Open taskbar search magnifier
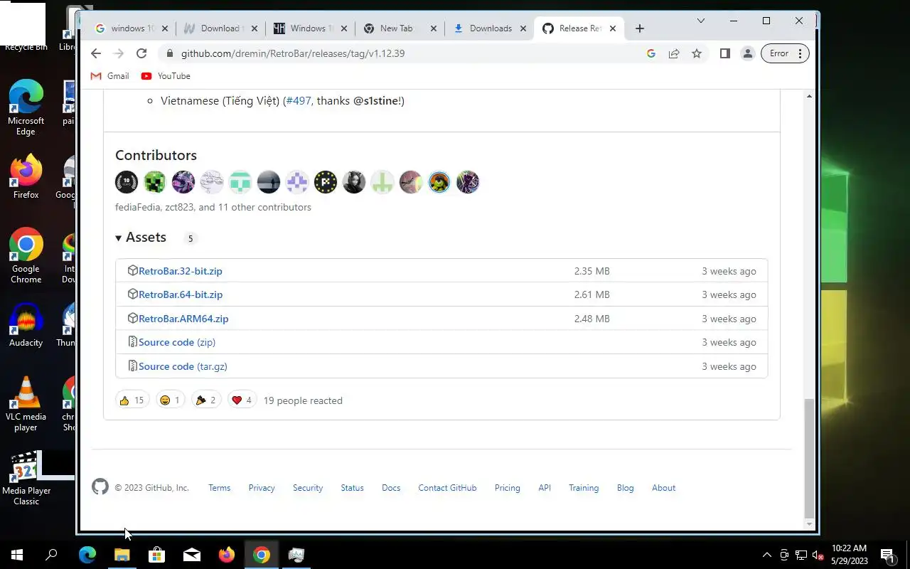 [x=51, y=555]
